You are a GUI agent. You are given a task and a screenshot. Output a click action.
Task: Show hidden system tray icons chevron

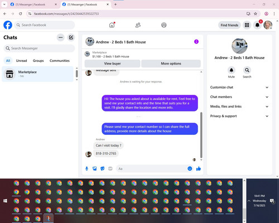[249, 201]
